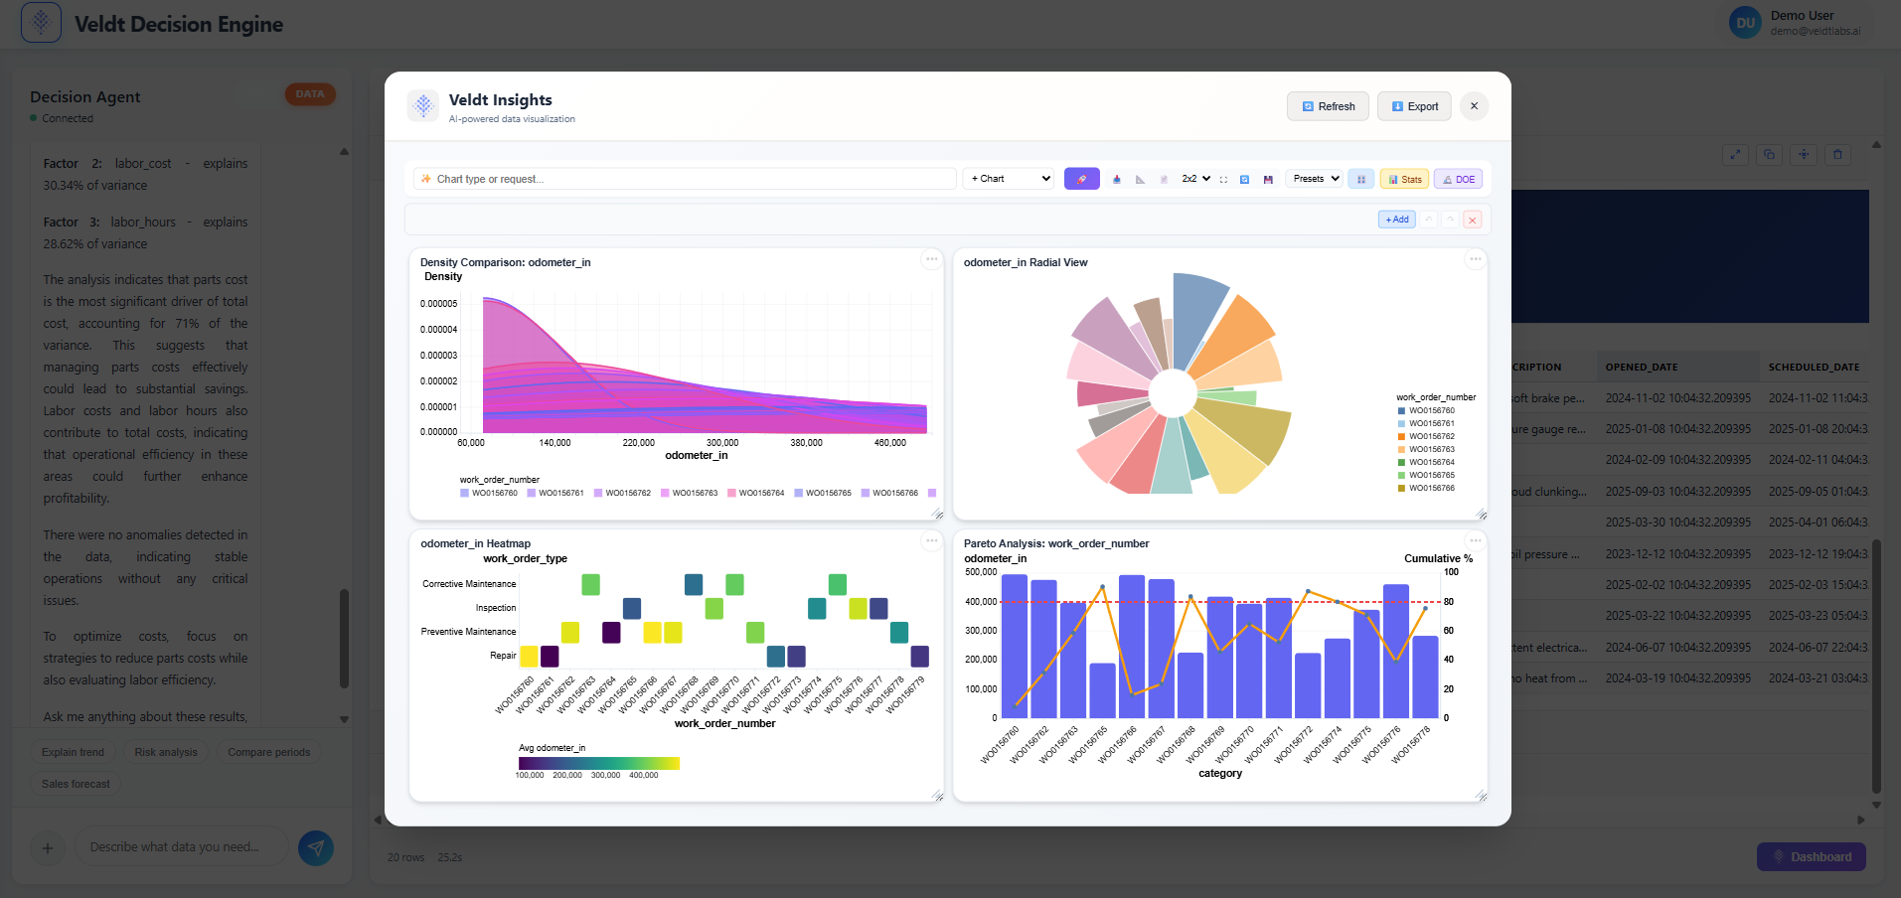Open the Presets dropdown

point(1315,179)
